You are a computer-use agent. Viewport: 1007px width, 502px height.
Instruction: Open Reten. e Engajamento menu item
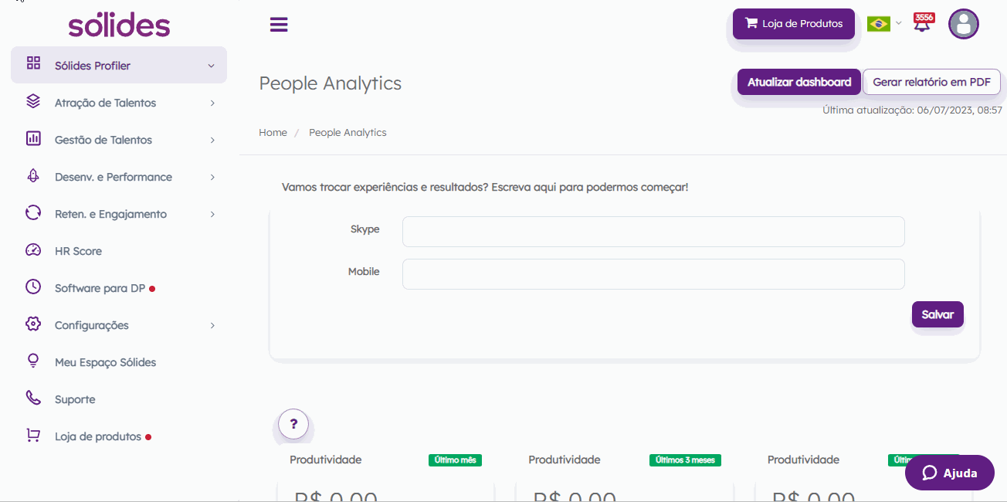coord(120,214)
